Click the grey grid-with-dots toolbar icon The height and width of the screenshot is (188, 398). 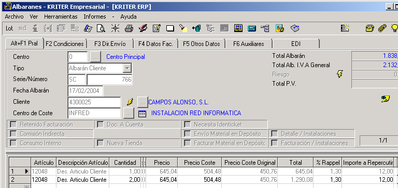click(75, 28)
